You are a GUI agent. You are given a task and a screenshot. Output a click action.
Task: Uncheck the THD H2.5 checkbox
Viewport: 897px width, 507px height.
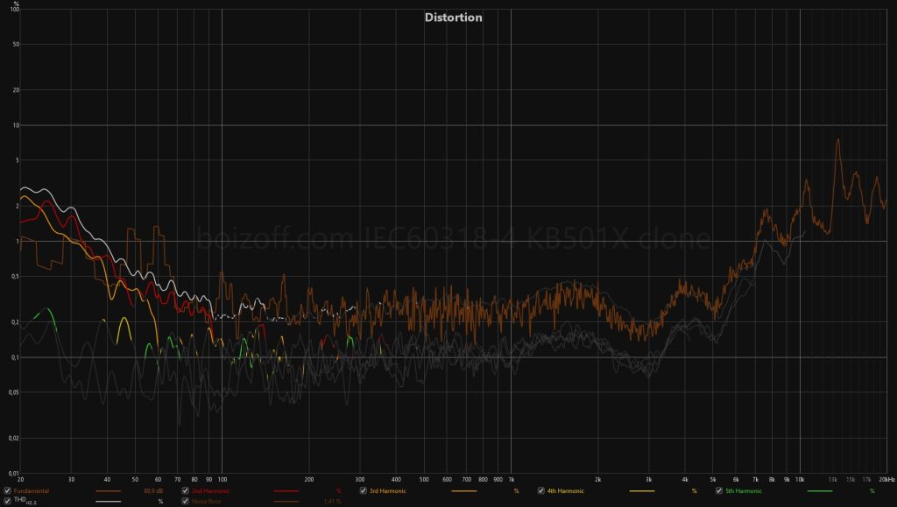click(7, 501)
